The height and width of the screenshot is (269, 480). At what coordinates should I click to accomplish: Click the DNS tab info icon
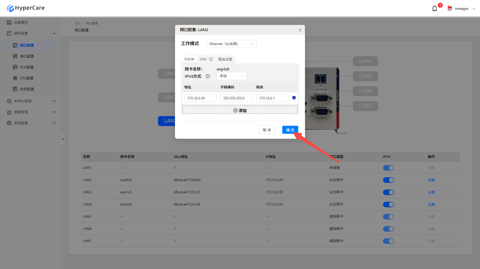tap(211, 59)
